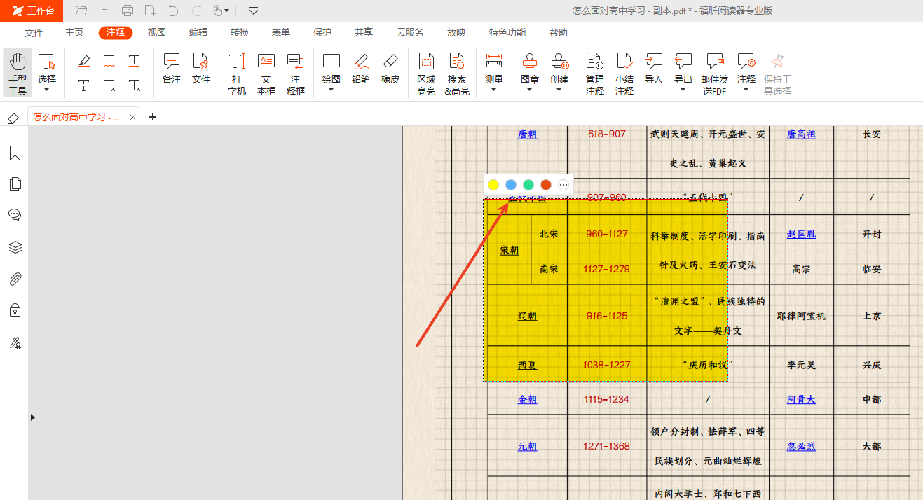This screenshot has width=923, height=500.
Task: Add a new document tab
Action: (x=153, y=117)
